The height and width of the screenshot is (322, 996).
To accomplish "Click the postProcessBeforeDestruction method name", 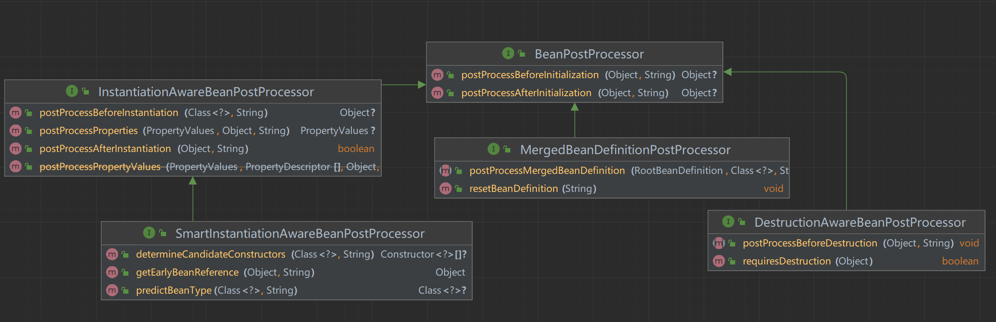I will pyautogui.click(x=810, y=243).
